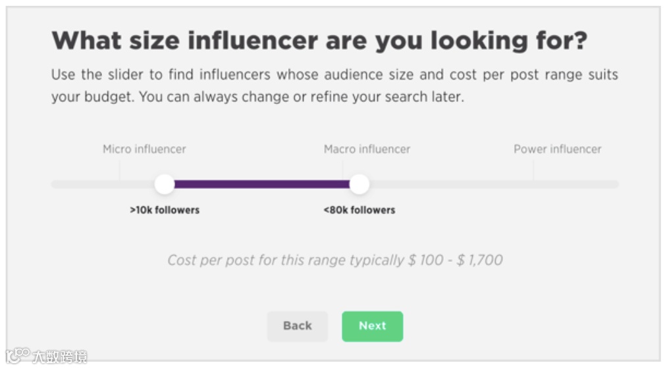Click the slider instructions paragraph

click(x=334, y=86)
